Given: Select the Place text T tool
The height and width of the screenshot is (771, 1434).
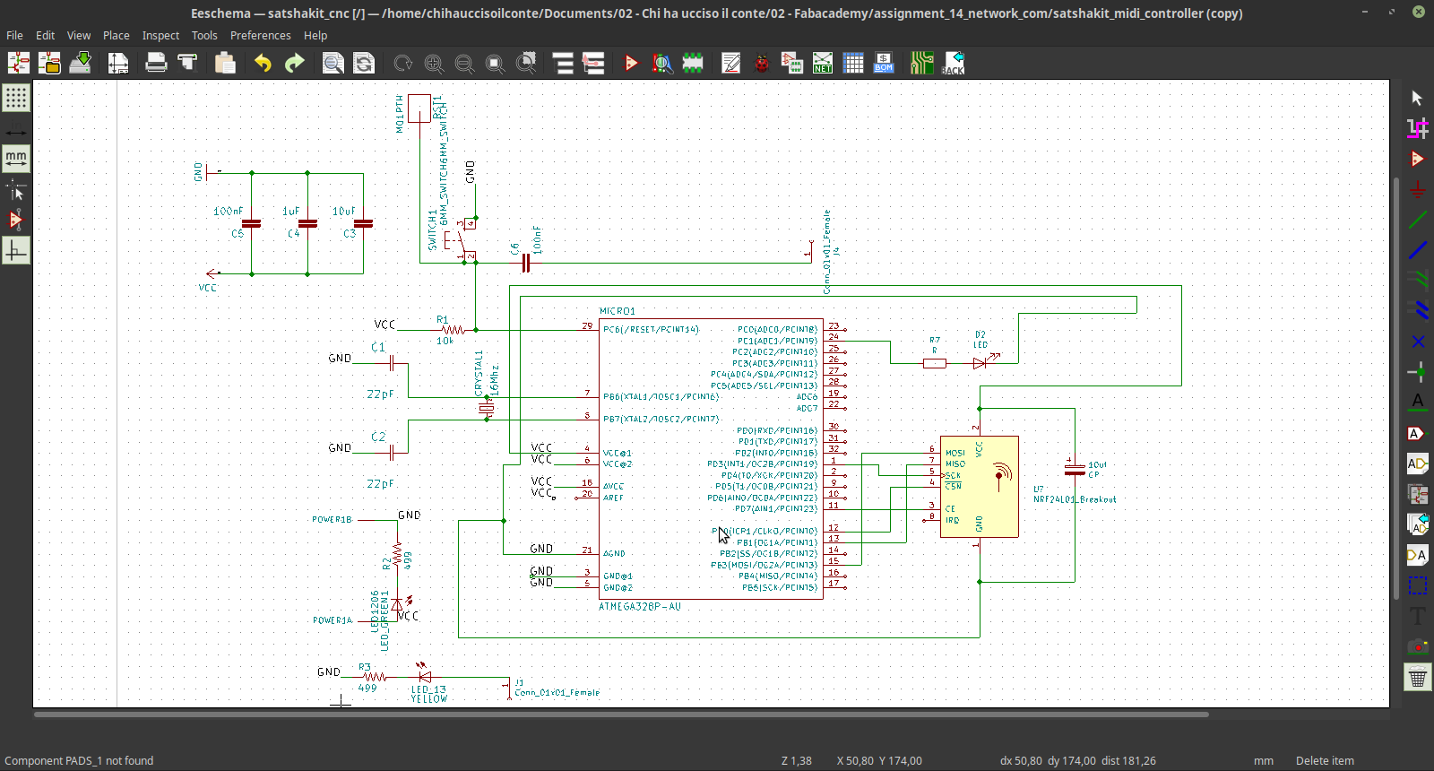Looking at the screenshot, I should pos(1417,616).
